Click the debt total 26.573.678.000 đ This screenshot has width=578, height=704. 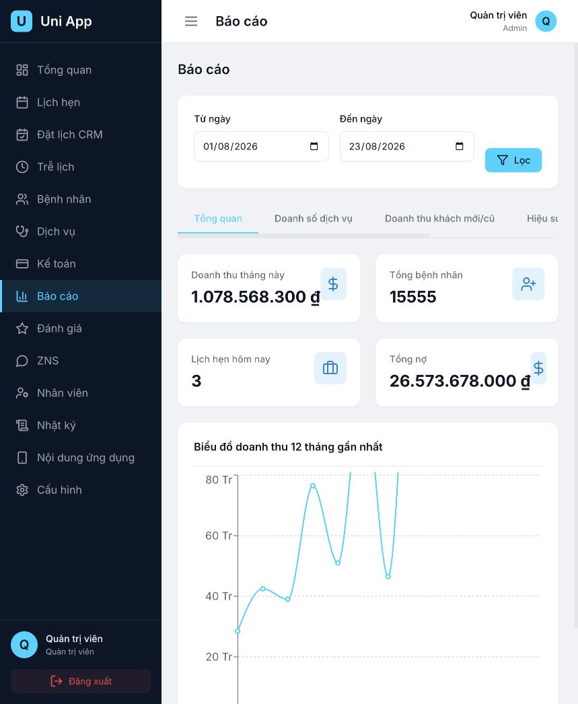[x=460, y=381]
